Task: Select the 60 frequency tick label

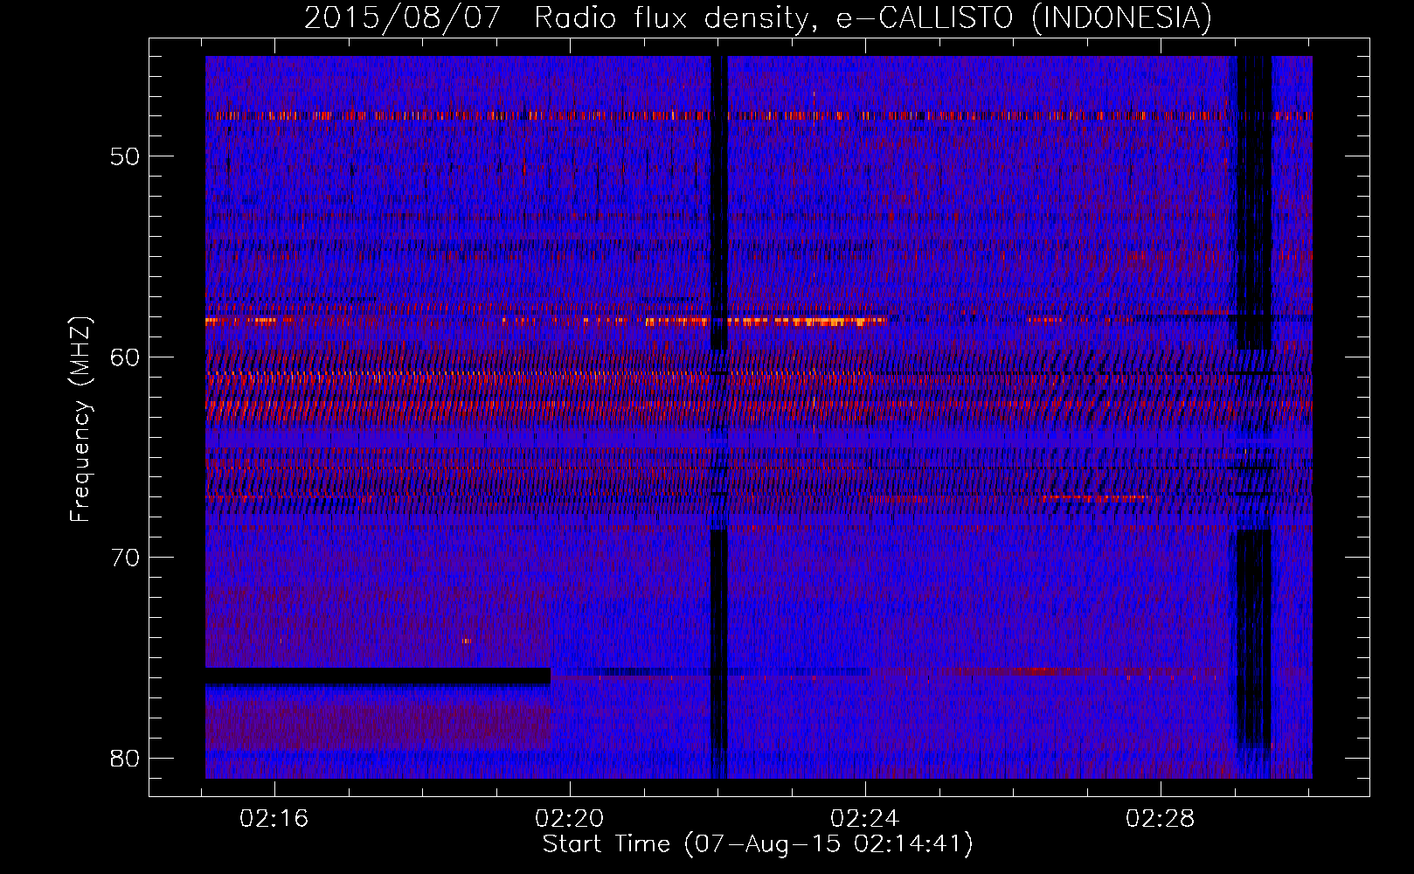Action: click(x=125, y=357)
